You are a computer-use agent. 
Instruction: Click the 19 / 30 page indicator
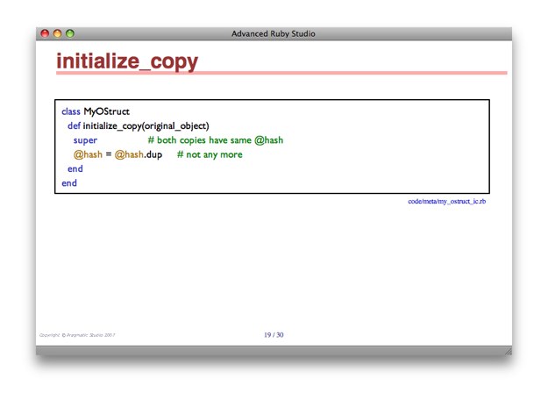click(x=274, y=334)
